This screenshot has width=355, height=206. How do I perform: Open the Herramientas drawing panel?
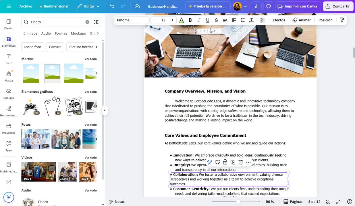[x=9, y=111]
